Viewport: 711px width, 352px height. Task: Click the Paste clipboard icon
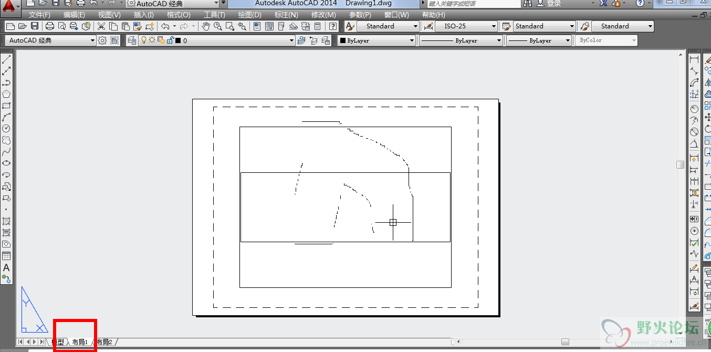tap(126, 26)
